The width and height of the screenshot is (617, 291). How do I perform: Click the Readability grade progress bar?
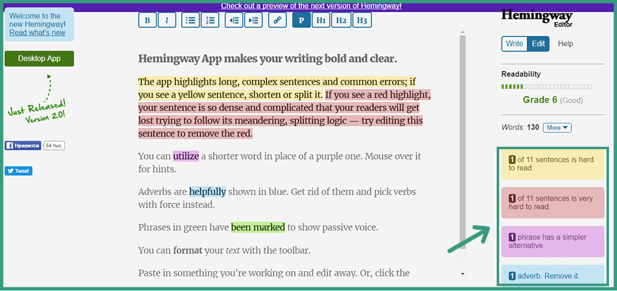click(546, 86)
